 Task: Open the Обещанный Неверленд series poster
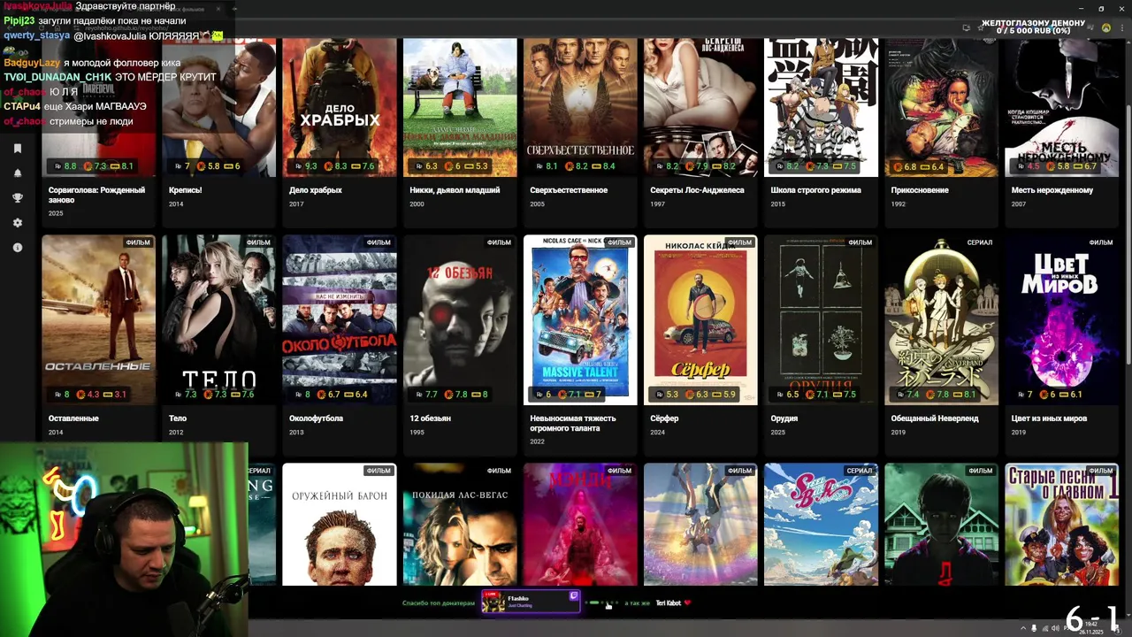tap(940, 319)
